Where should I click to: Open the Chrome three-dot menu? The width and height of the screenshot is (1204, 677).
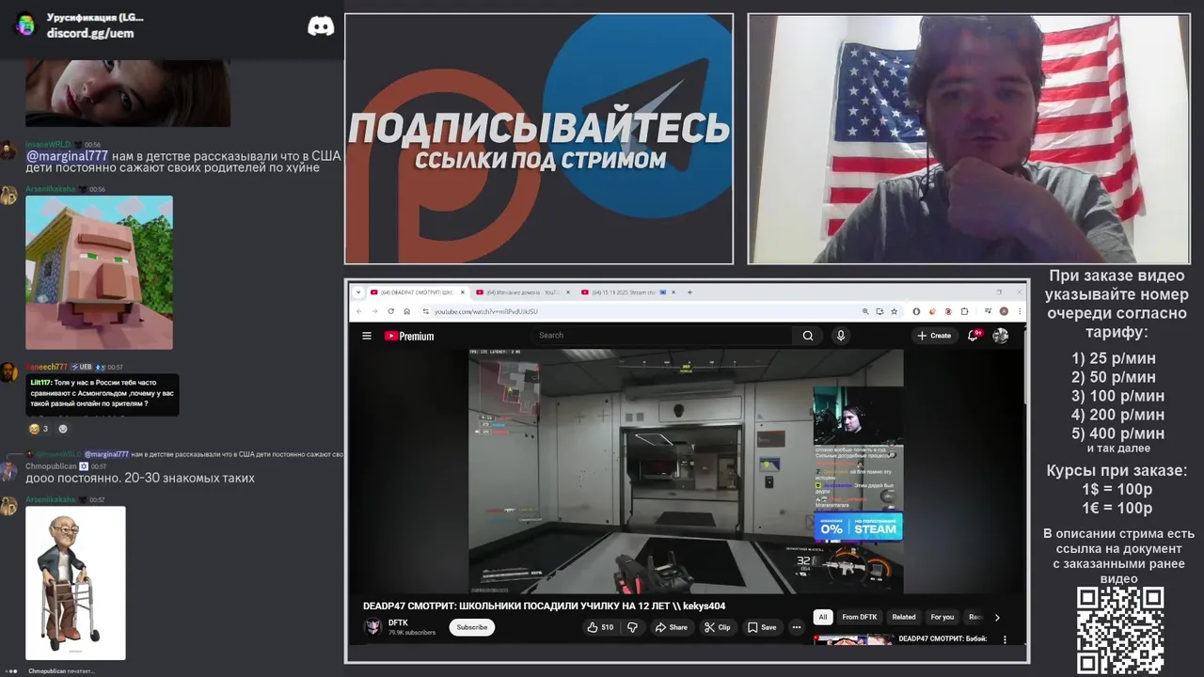coord(1020,311)
